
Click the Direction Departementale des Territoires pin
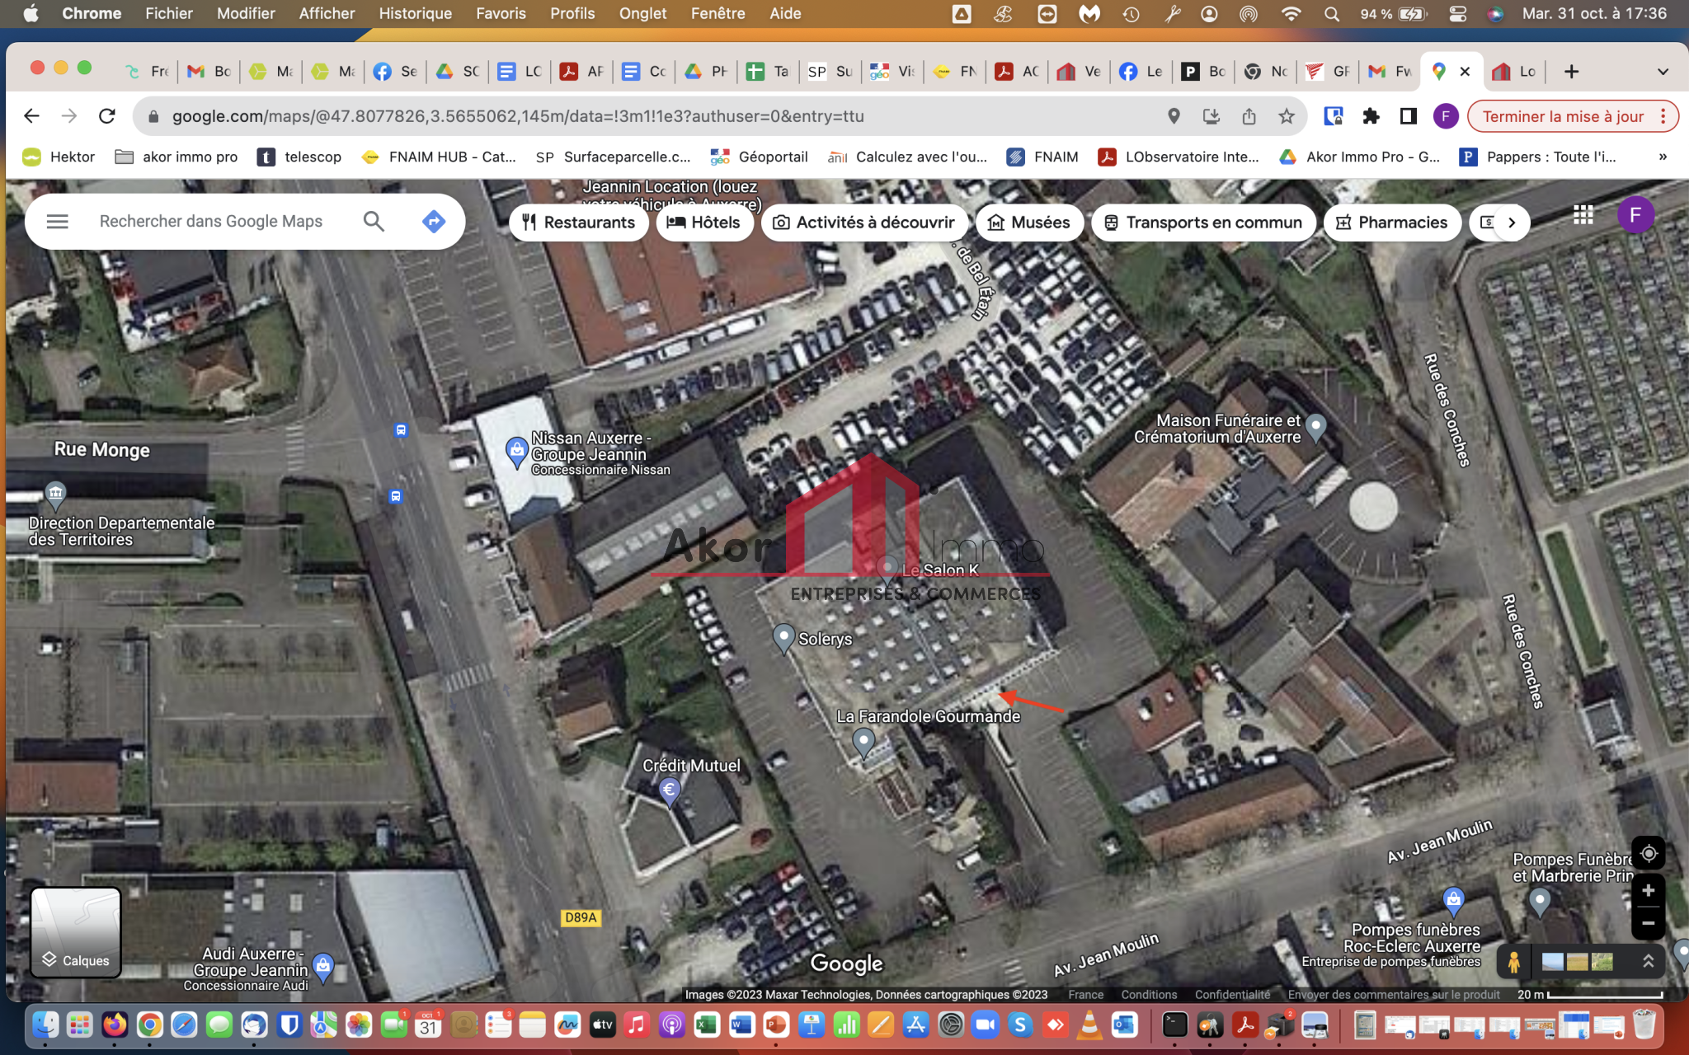pyautogui.click(x=55, y=495)
